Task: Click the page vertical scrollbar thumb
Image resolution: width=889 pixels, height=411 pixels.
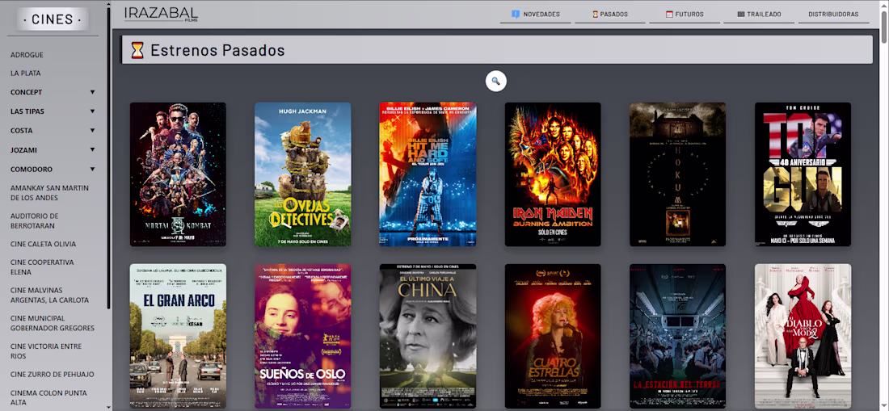Action: point(884,26)
